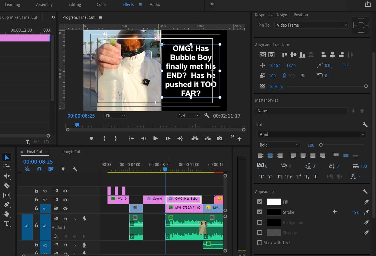Select the Hand tool
The height and width of the screenshot is (256, 376).
(7, 214)
